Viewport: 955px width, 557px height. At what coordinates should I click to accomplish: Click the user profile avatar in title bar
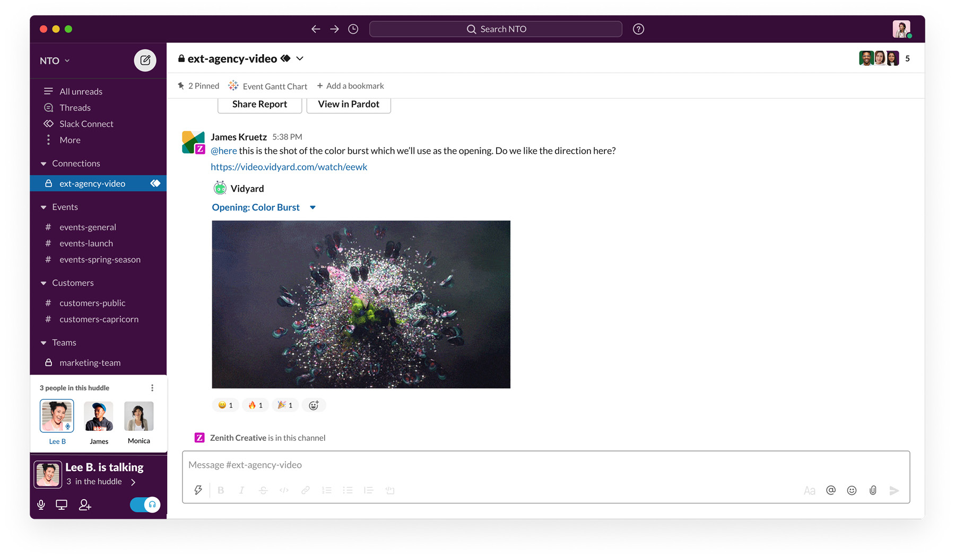pos(901,29)
